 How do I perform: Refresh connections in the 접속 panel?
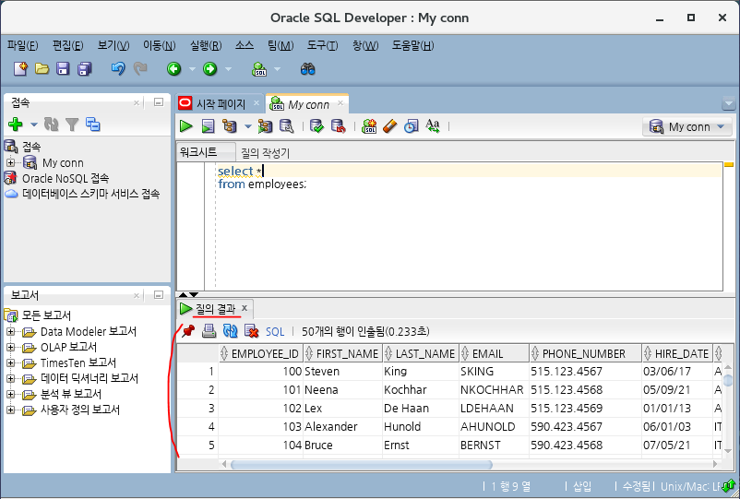(x=51, y=125)
